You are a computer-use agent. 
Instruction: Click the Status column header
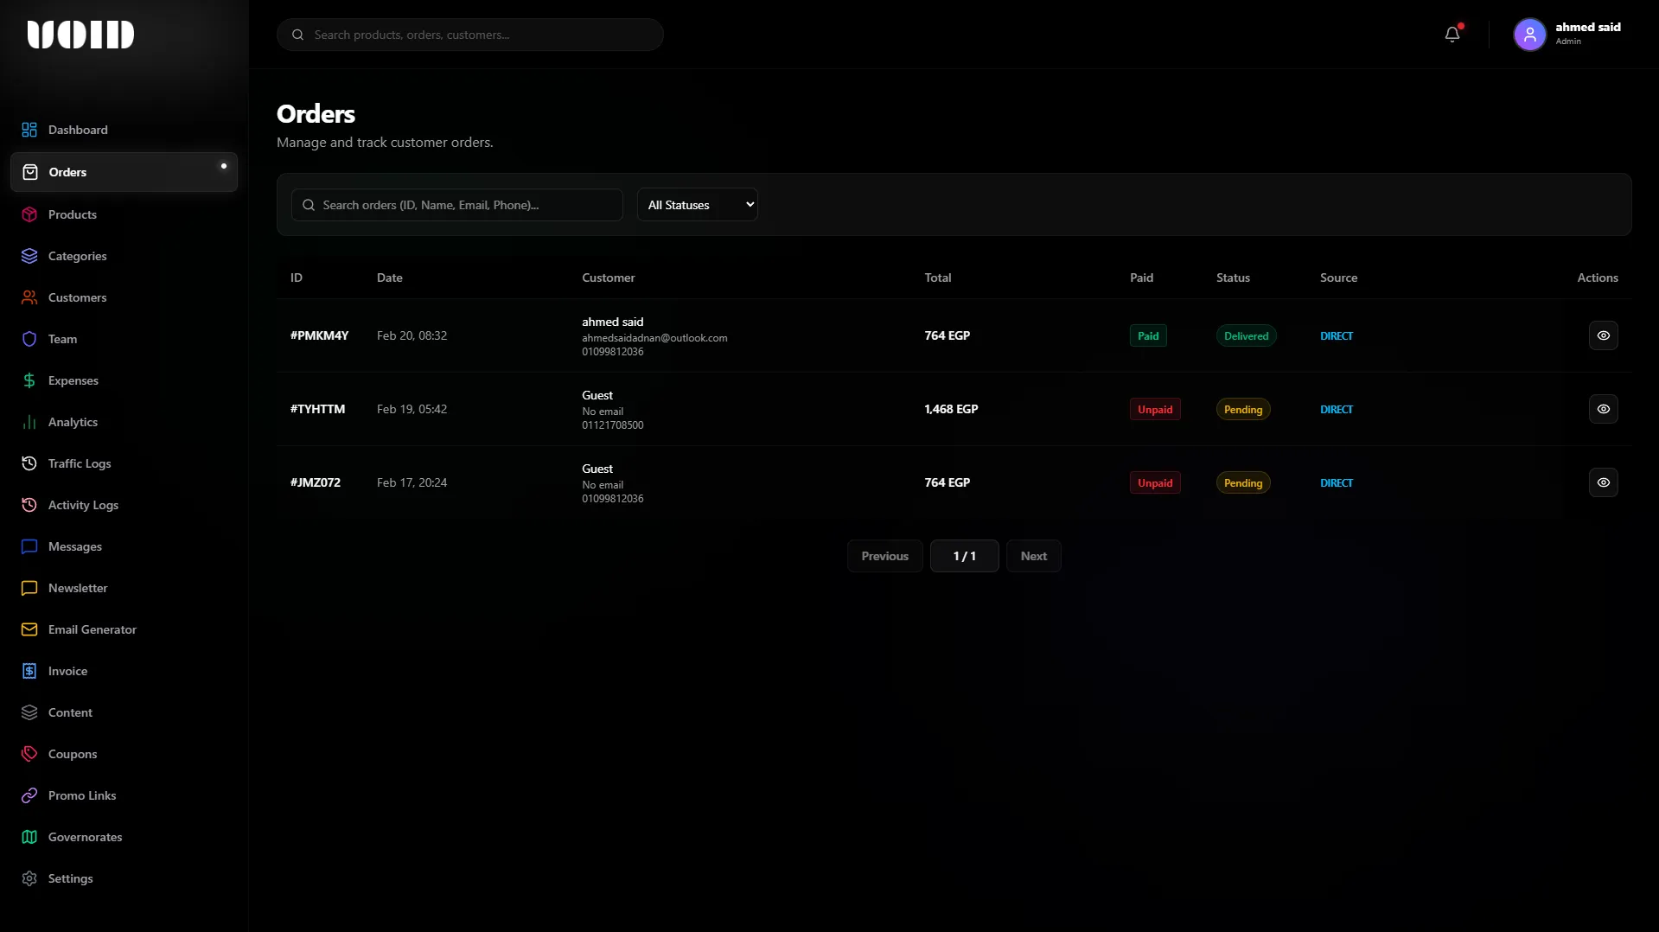click(1233, 278)
